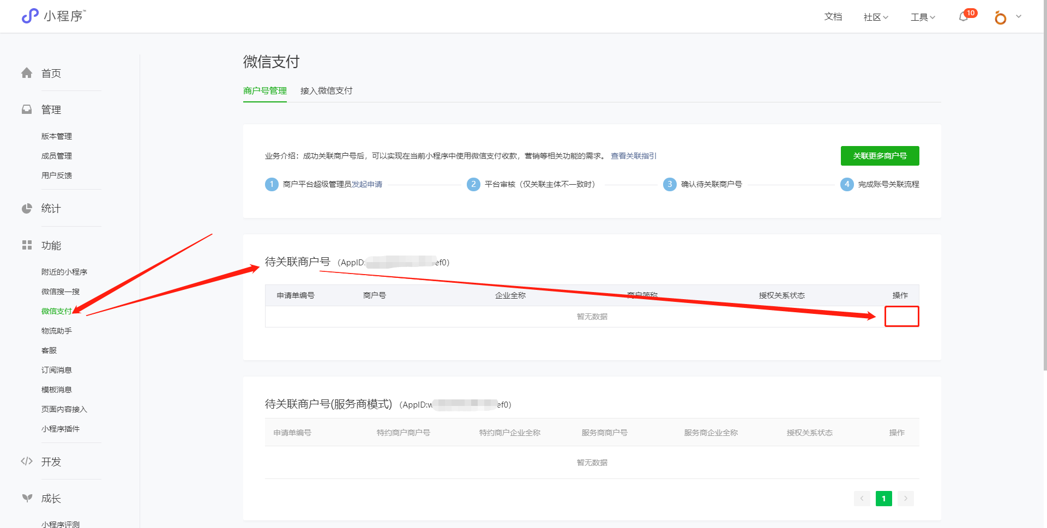
Task: Go to 首页 in the sidebar
Action: (x=51, y=73)
